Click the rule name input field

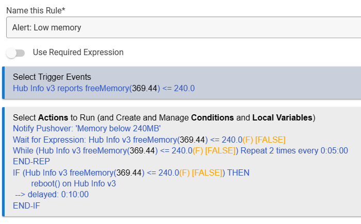(x=183, y=27)
